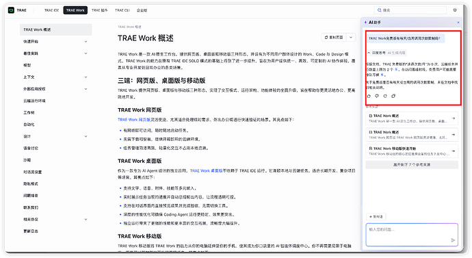Open the TRAE 插件 tab
The image size is (472, 258).
(100, 10)
